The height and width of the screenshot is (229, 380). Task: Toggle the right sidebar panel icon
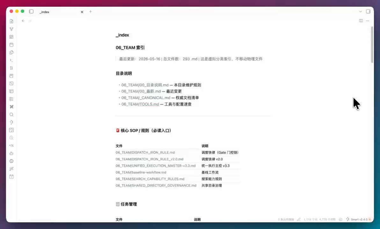[368, 11]
